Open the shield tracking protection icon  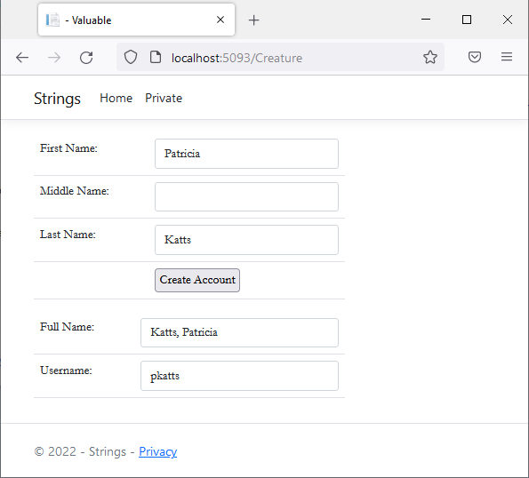pyautogui.click(x=131, y=57)
